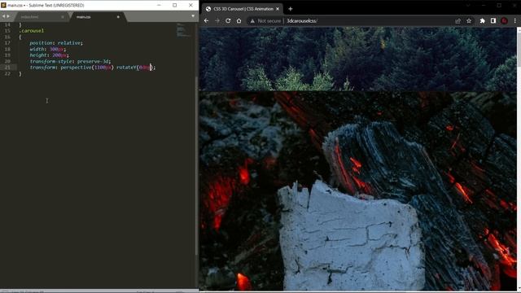This screenshot has width=521, height=293.
Task: Click unsaved dot on main.css tab
Action: click(x=118, y=17)
